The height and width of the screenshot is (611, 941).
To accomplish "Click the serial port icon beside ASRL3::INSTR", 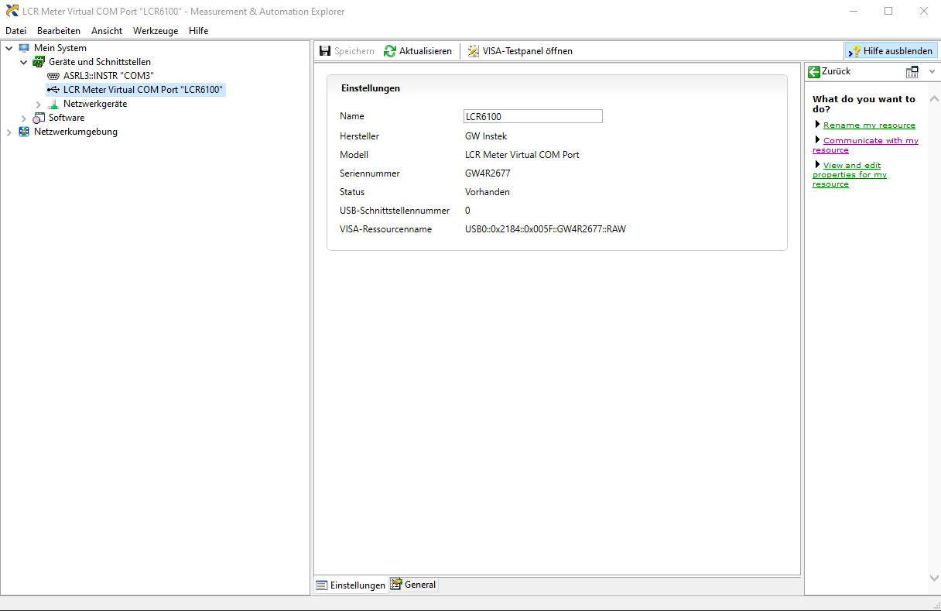I will coord(53,76).
